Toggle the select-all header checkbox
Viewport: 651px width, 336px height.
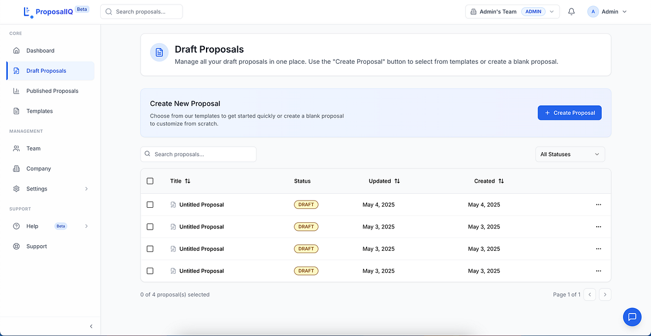coord(150,181)
